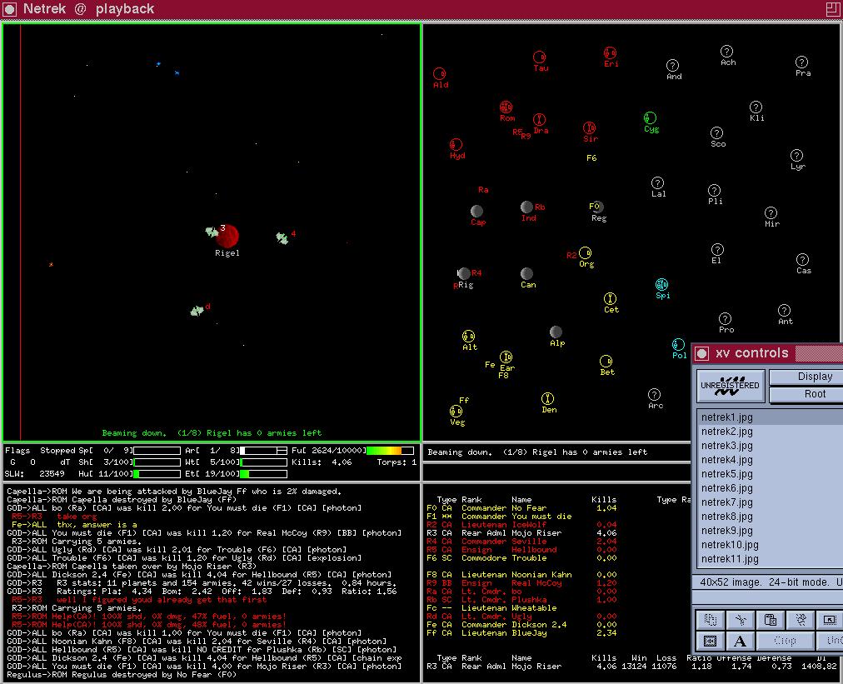This screenshot has height=684, width=843.
Task: Select netrek6.jpg in the xv file list
Action: (x=770, y=488)
